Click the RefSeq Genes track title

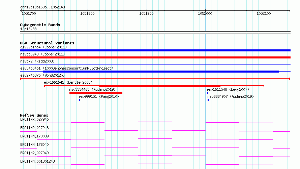click(34, 115)
